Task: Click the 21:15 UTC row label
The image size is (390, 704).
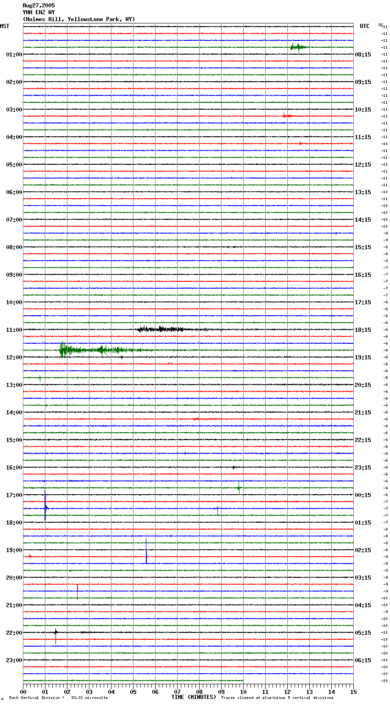Action: point(363,413)
